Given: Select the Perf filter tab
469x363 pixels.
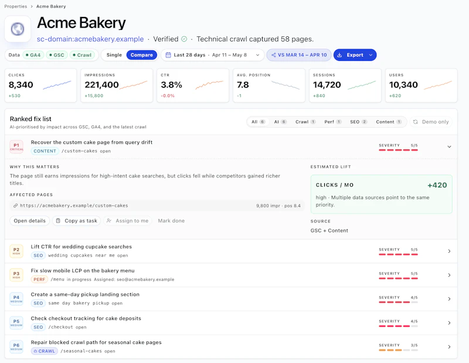Looking at the screenshot, I should point(332,122).
